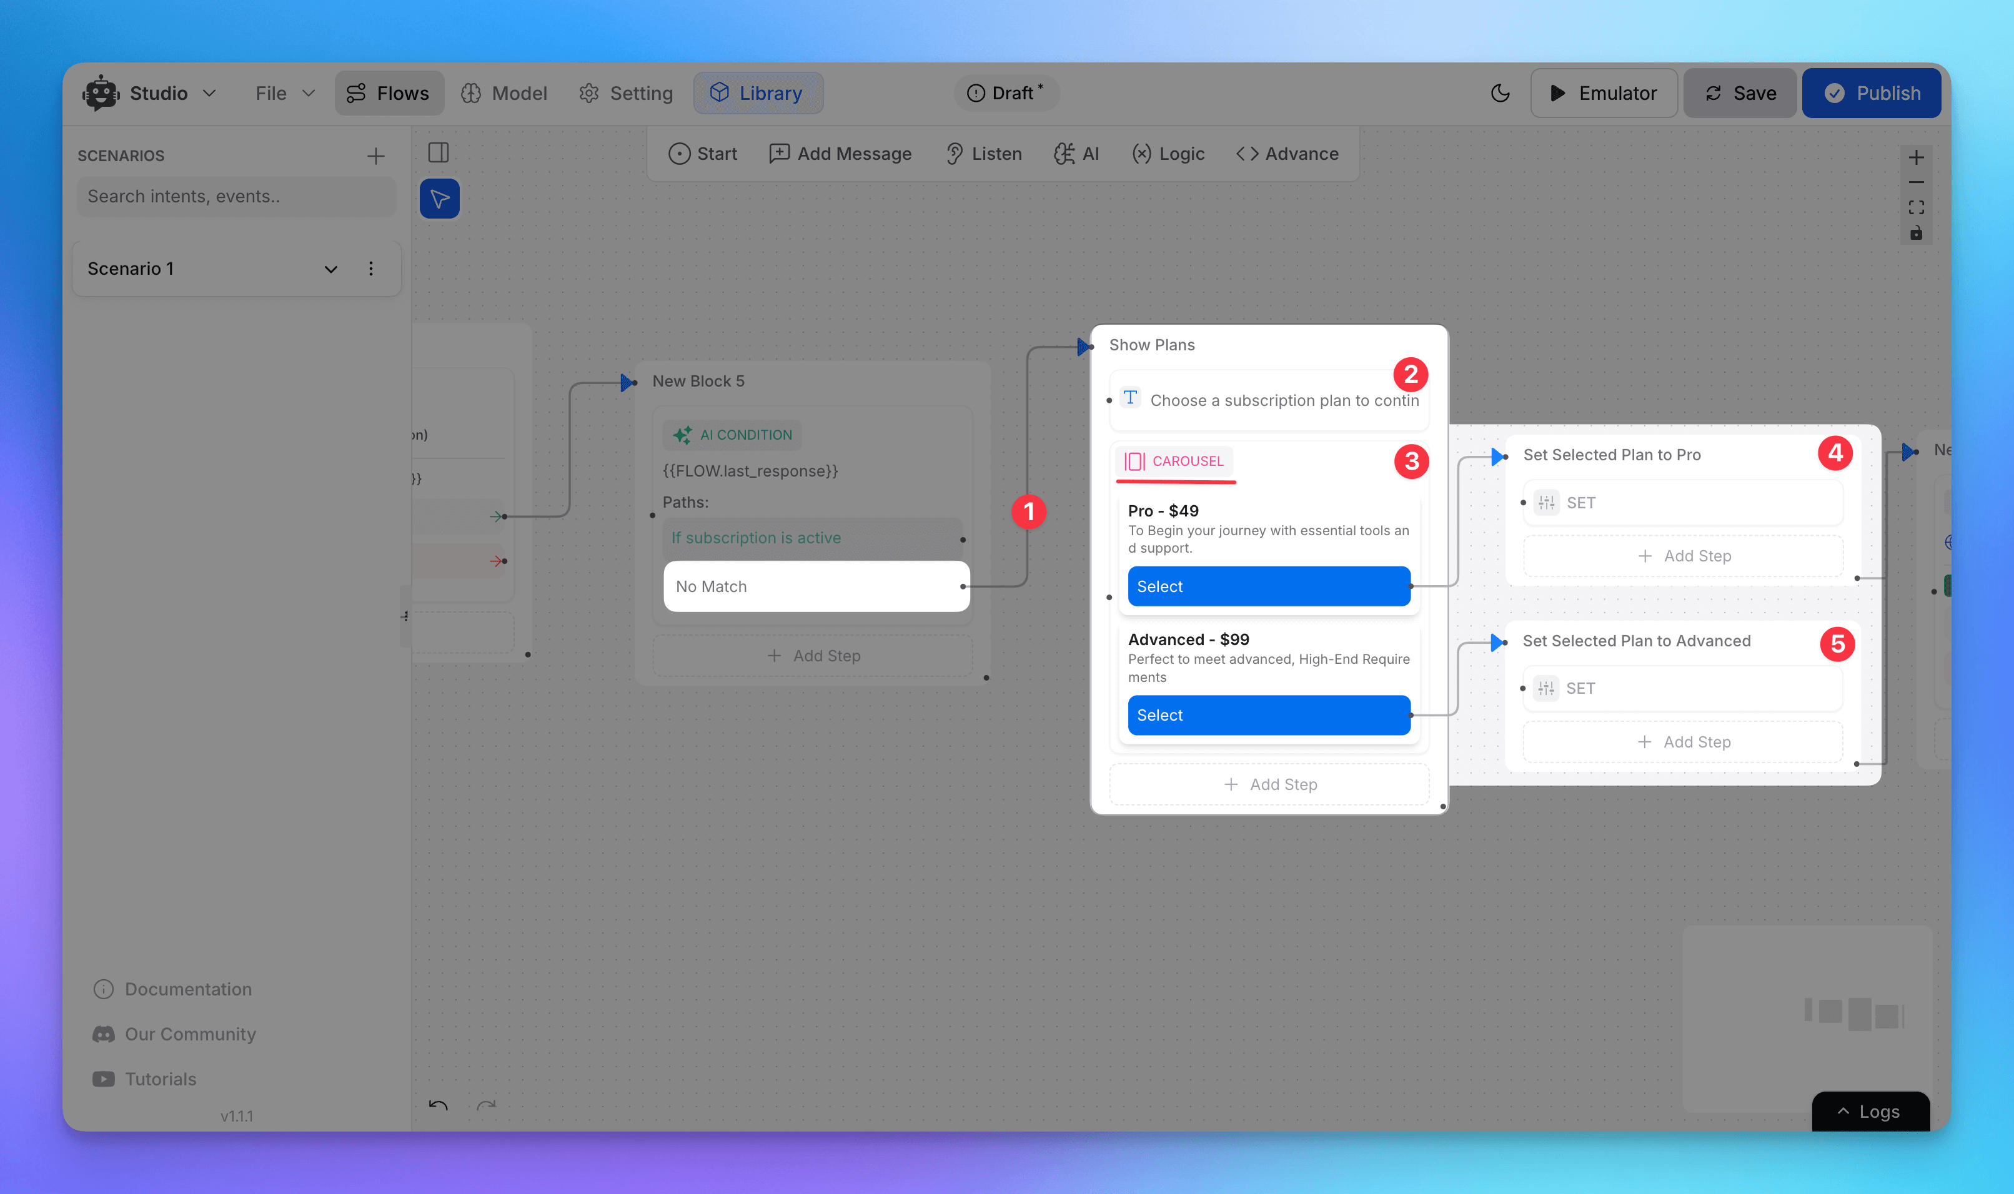2014x1194 pixels.
Task: Toggle dark mode moon icon
Action: click(x=1500, y=93)
